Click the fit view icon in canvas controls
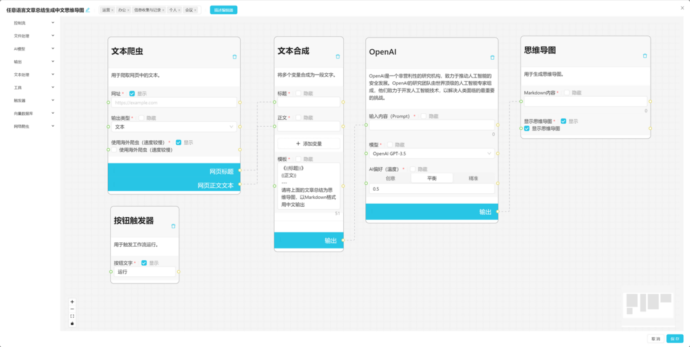Image resolution: width=690 pixels, height=347 pixels. (72, 316)
